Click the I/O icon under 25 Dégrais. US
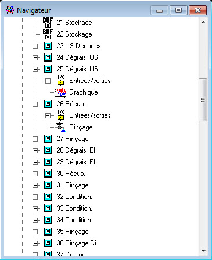This screenshot has height=260, width=212. (61, 81)
